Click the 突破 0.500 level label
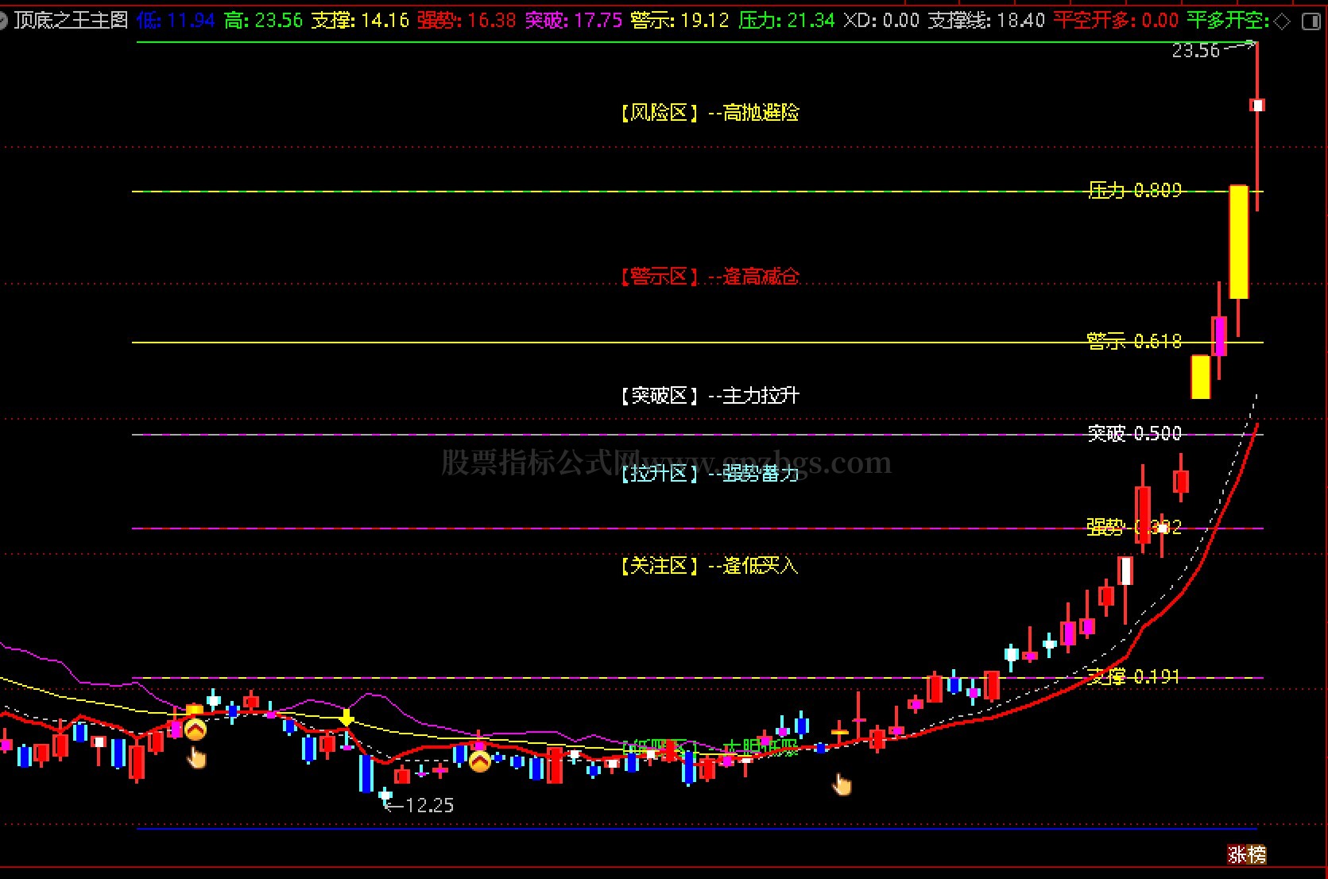The width and height of the screenshot is (1328, 879). point(1134,434)
